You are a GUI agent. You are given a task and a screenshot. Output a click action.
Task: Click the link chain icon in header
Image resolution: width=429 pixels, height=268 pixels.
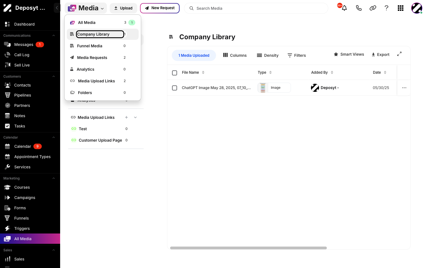[x=373, y=8]
